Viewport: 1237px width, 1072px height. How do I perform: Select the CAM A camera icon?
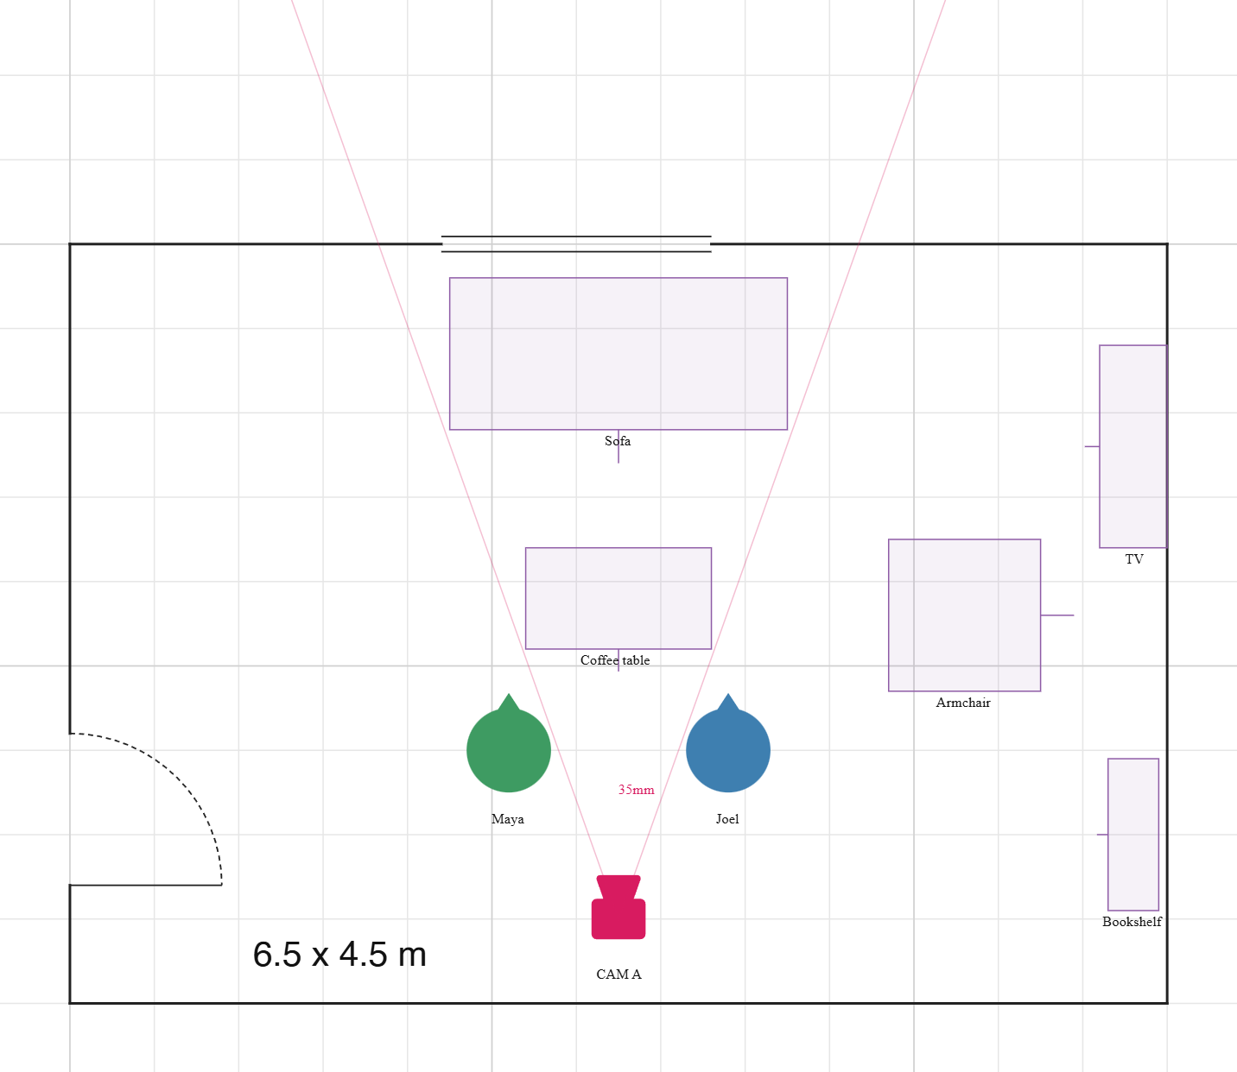(x=618, y=907)
